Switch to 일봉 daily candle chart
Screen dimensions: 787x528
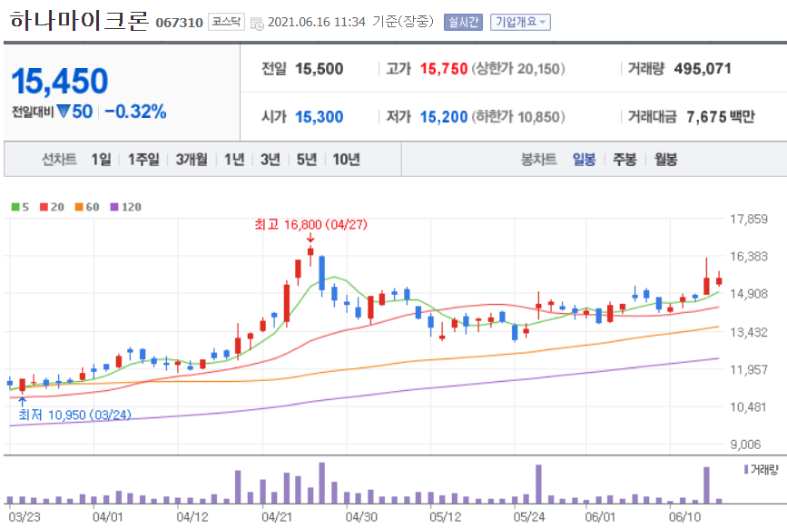click(585, 160)
